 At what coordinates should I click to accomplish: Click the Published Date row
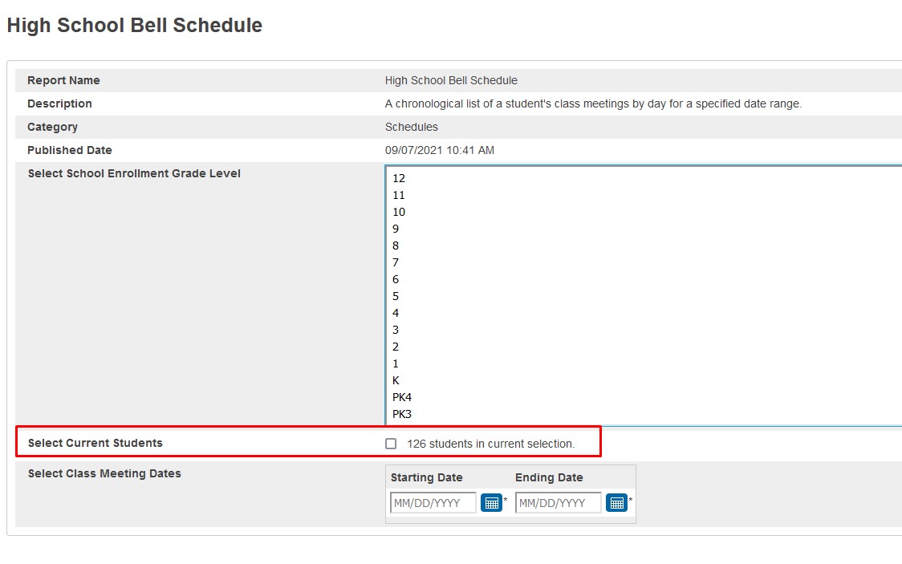69,150
